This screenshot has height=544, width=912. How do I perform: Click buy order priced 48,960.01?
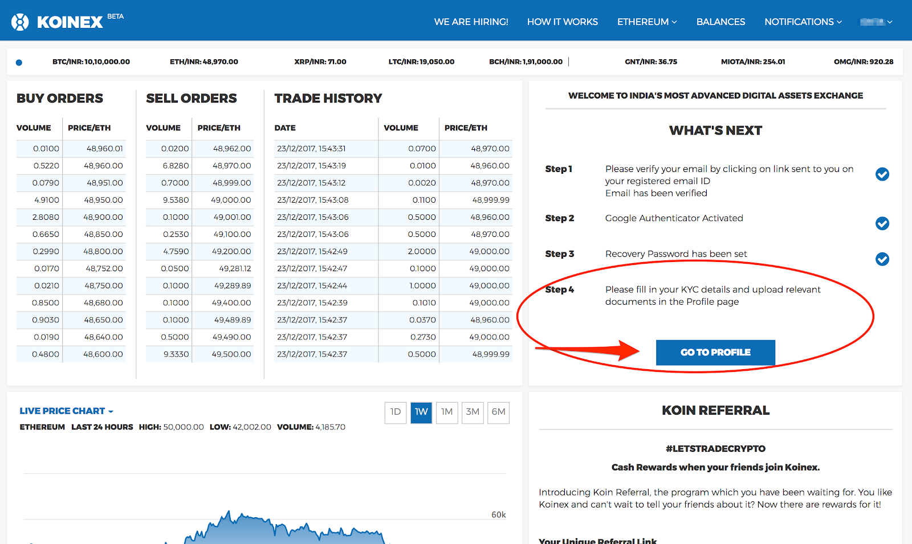click(105, 149)
